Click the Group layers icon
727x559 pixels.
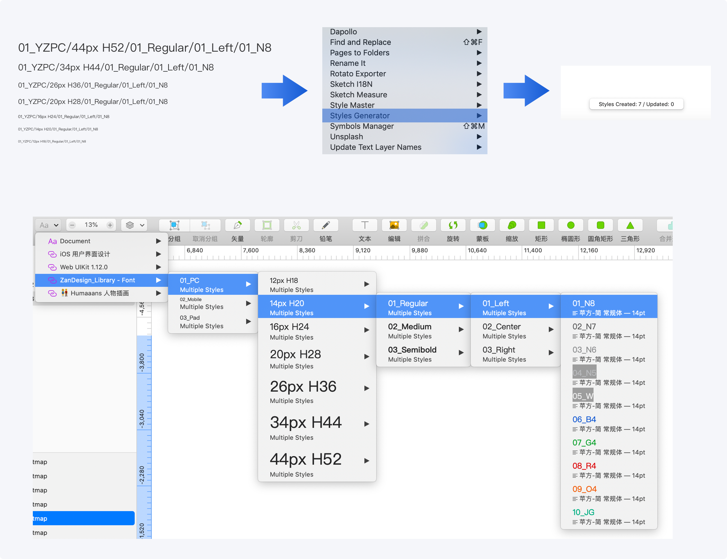tap(175, 225)
